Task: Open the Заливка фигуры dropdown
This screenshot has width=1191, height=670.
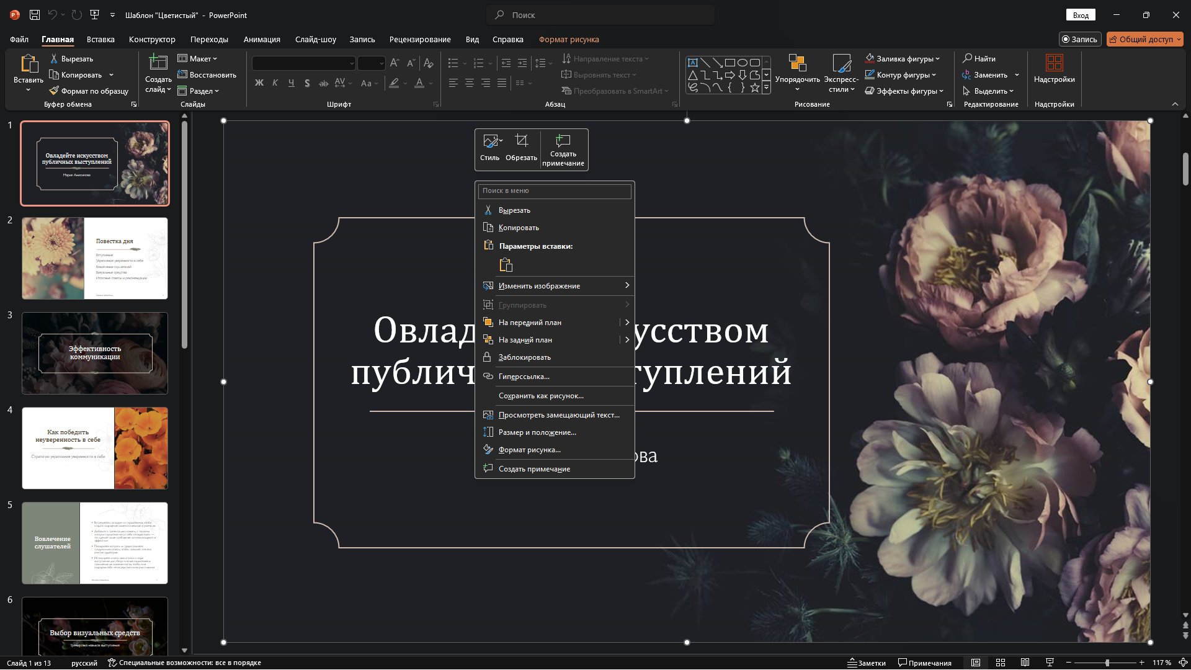Action: coord(904,59)
